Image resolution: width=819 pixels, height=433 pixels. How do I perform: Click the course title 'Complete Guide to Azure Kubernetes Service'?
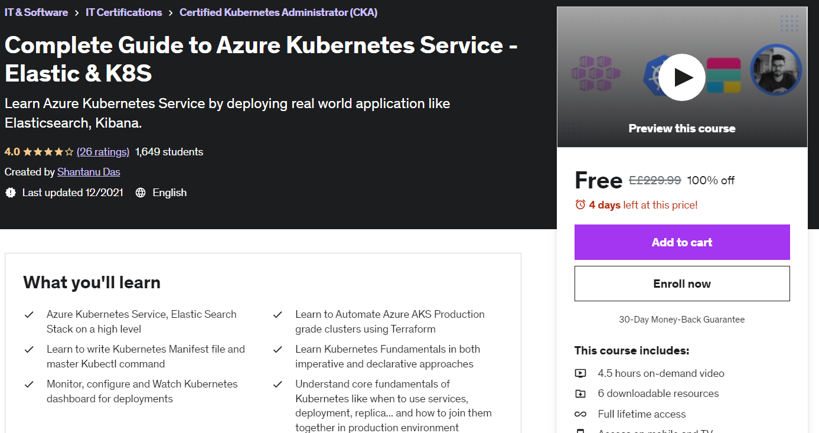tap(261, 59)
